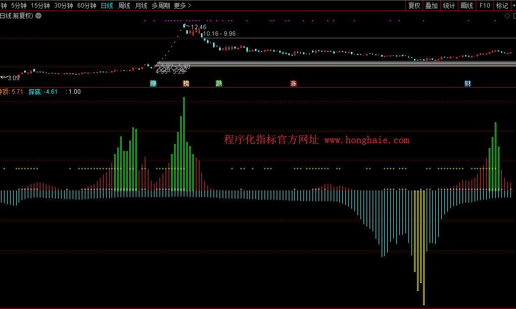Click the 财 event marker icon
The image size is (516, 309).
pyautogui.click(x=468, y=84)
